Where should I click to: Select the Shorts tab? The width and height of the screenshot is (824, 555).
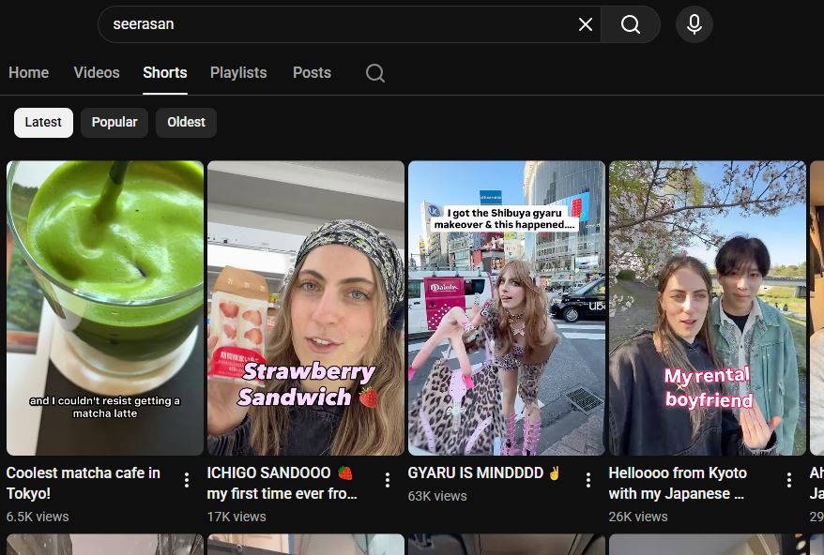point(165,72)
